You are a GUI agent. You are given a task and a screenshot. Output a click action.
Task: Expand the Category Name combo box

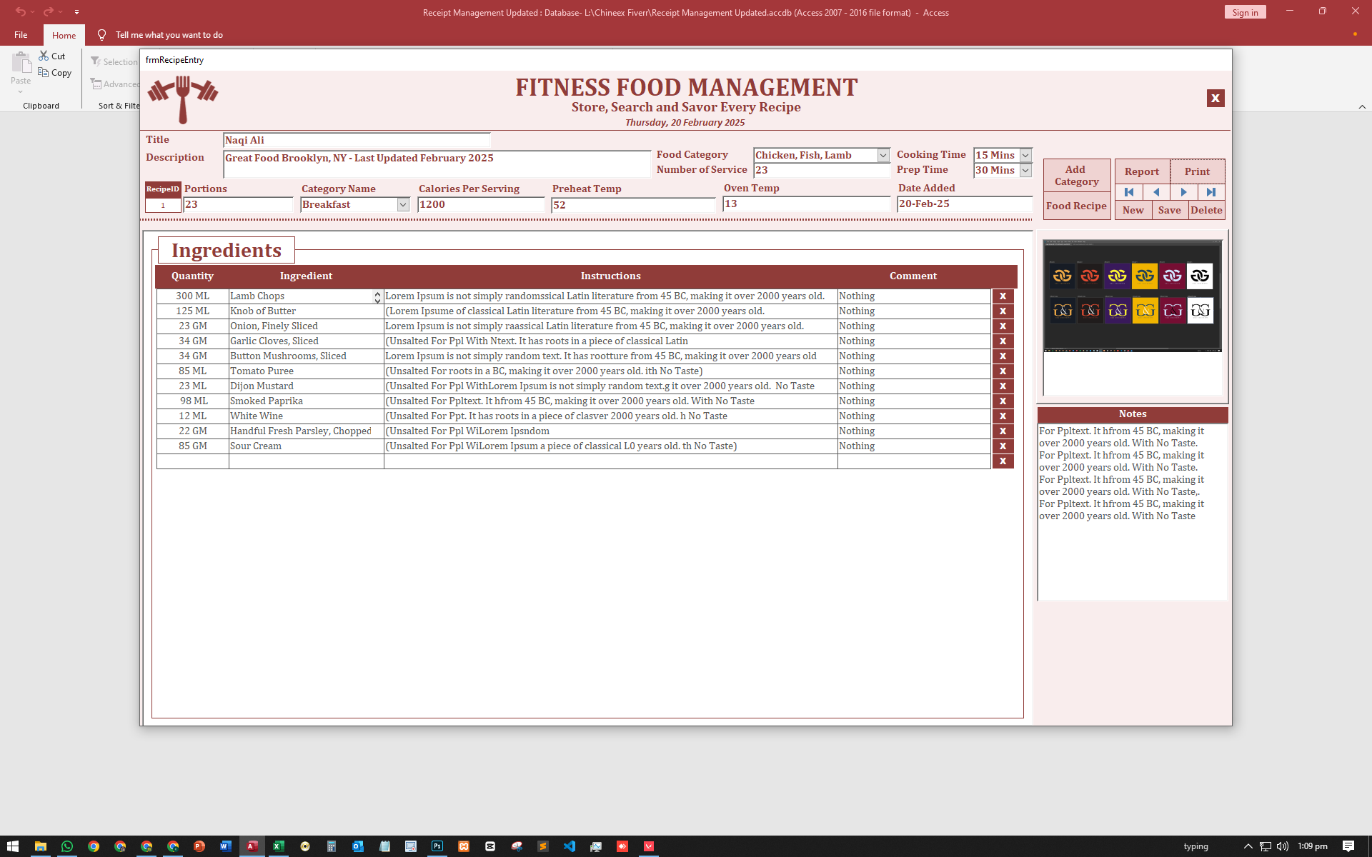coord(403,205)
